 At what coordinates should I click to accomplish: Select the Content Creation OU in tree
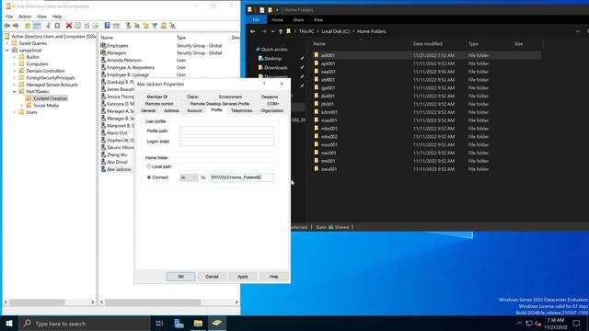coord(51,98)
